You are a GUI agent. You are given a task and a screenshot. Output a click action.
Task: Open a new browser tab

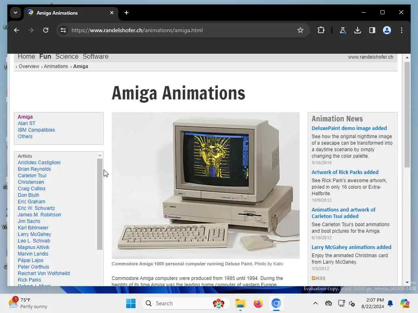[x=127, y=13]
